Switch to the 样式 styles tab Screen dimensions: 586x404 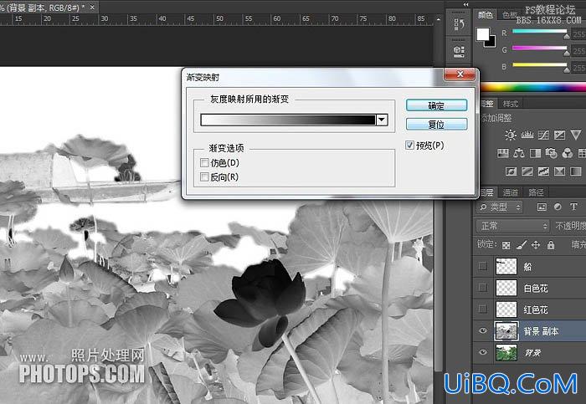511,104
